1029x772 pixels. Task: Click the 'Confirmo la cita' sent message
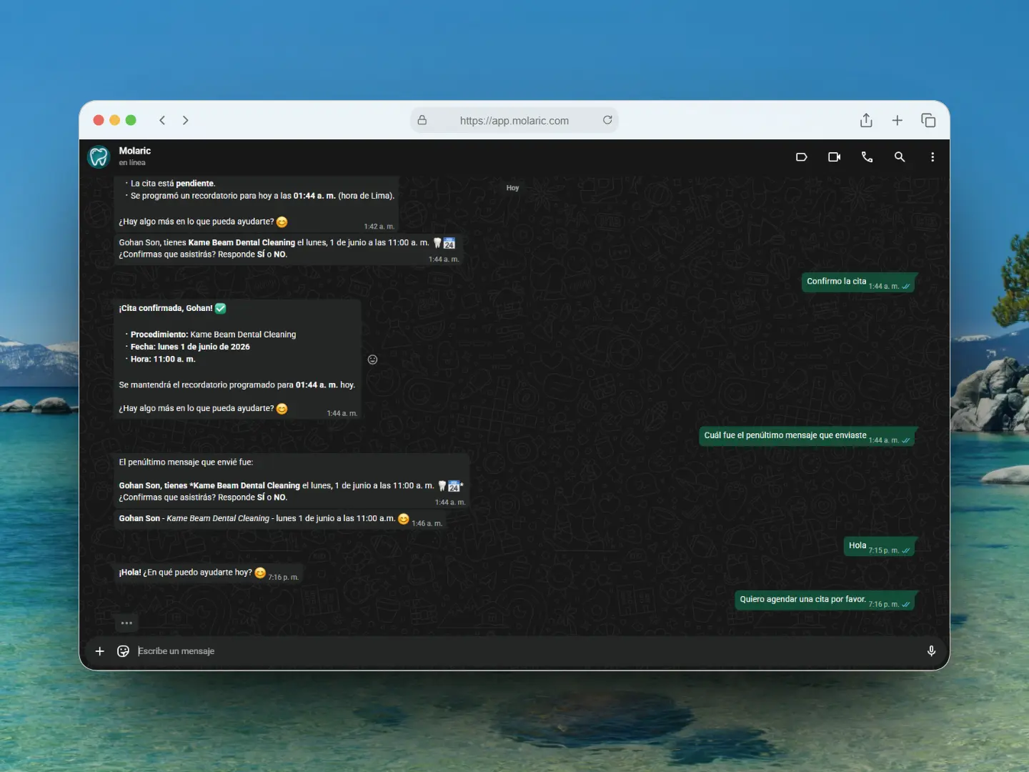[858, 282]
